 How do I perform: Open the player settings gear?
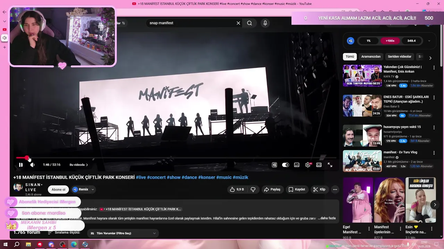308,165
